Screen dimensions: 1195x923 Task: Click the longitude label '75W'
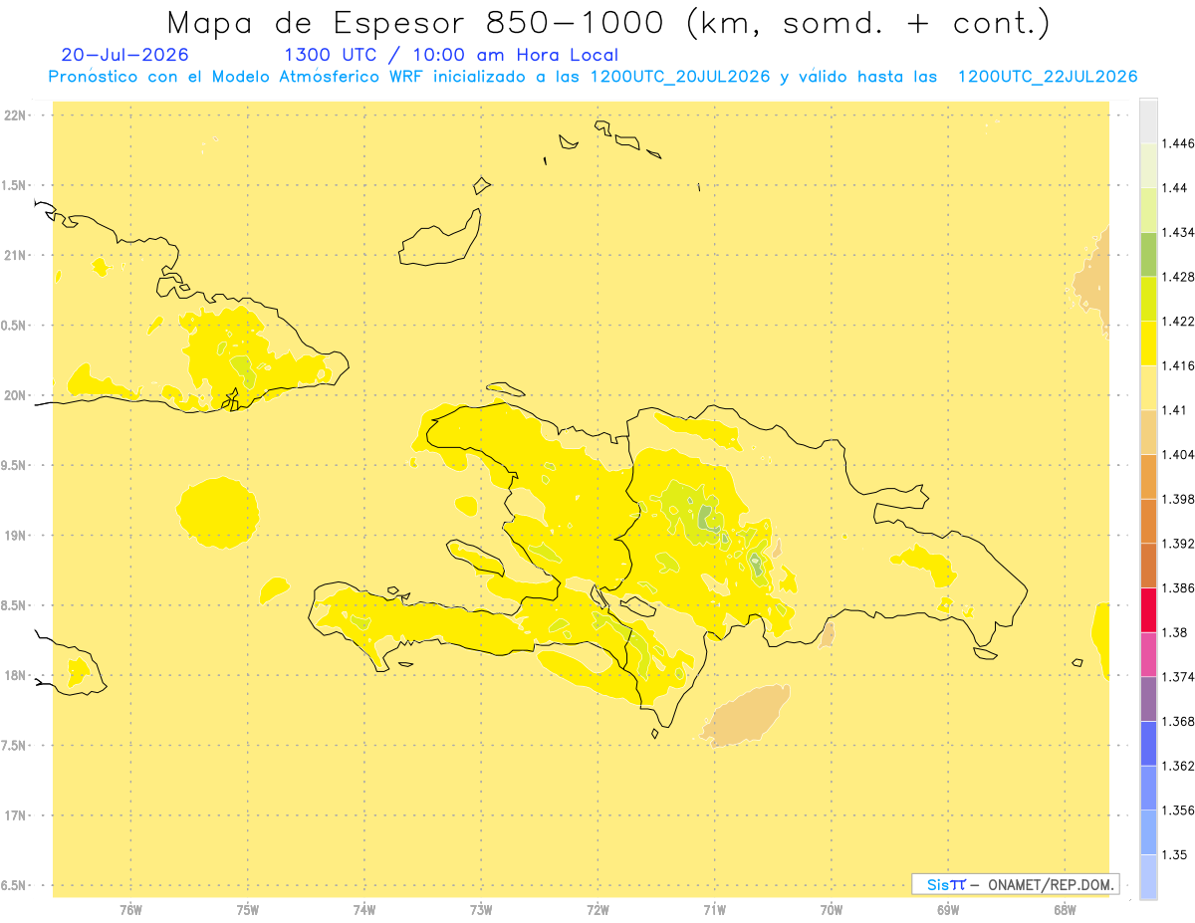coord(248,910)
